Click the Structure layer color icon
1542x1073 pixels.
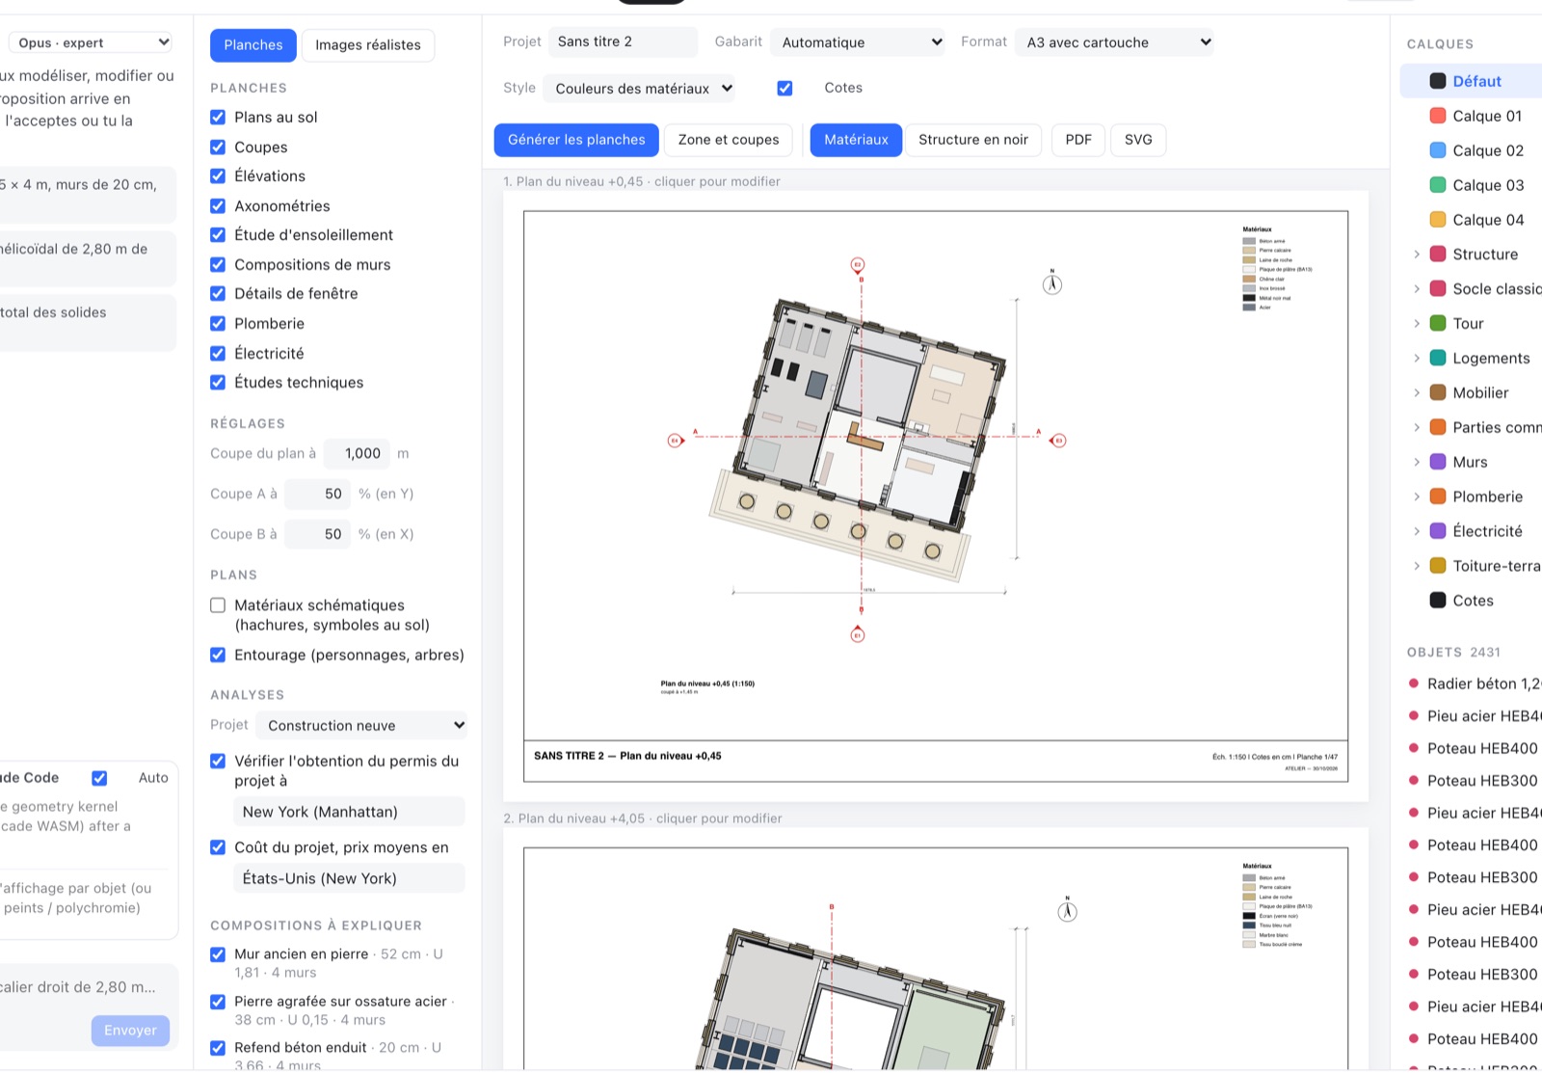(x=1438, y=255)
